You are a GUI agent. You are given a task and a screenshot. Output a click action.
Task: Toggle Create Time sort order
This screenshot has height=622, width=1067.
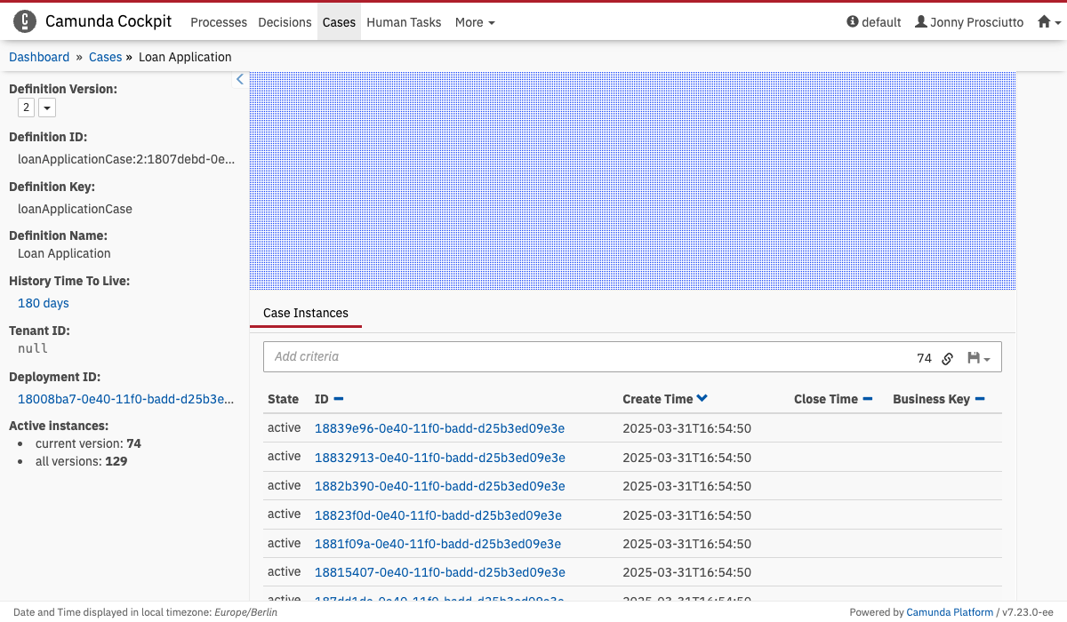702,399
